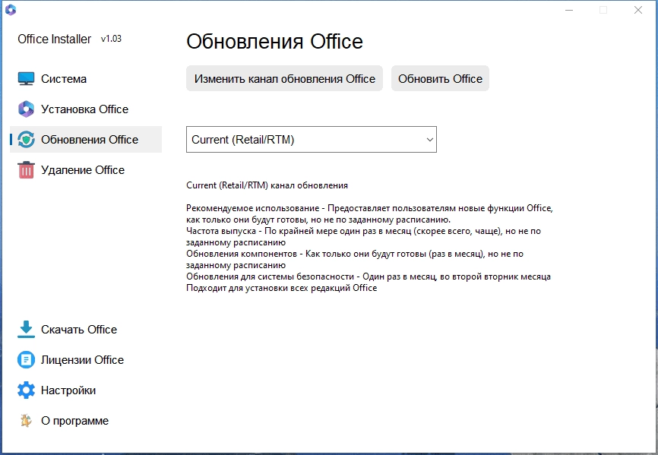Open Настройки label in sidebar
This screenshot has height=455, width=658.
pyautogui.click(x=68, y=390)
